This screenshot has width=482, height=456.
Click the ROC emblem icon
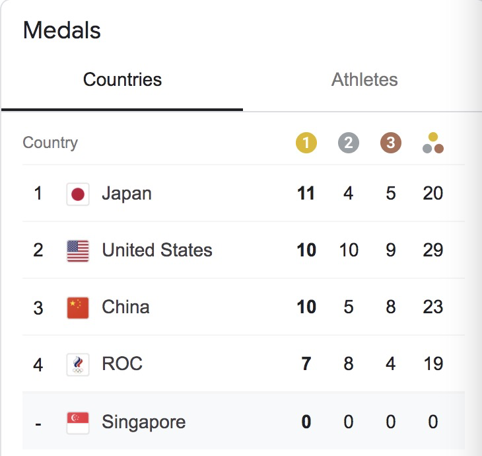coord(78,365)
